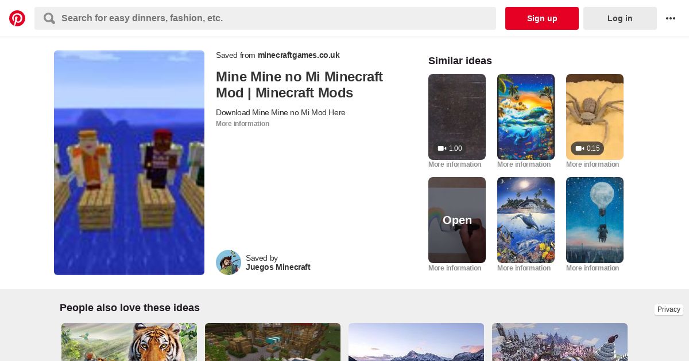Click More information under moon balloon pin

coord(593,268)
